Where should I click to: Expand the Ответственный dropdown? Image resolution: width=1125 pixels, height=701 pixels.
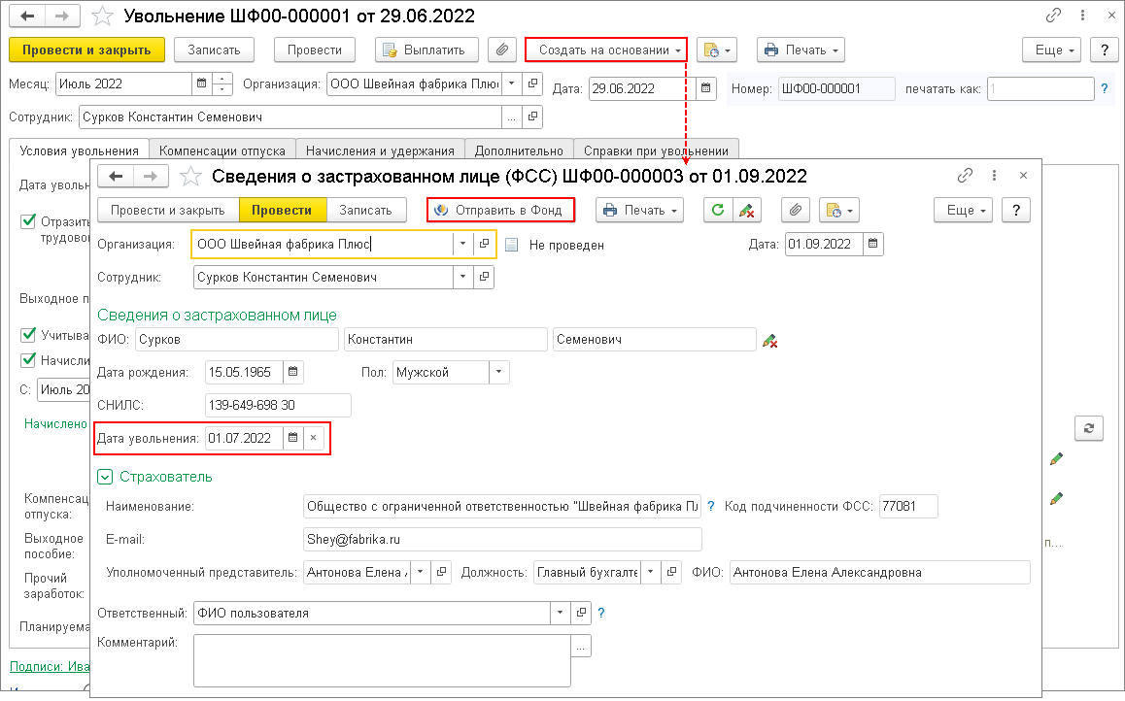[561, 613]
